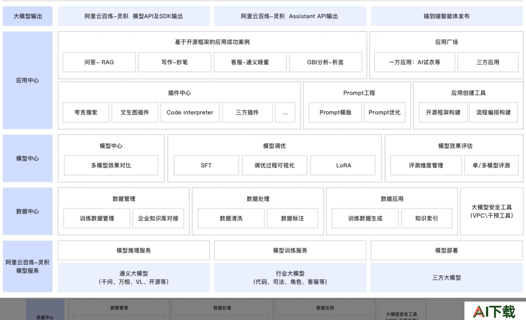Select the 通义大模型 block

134,278
